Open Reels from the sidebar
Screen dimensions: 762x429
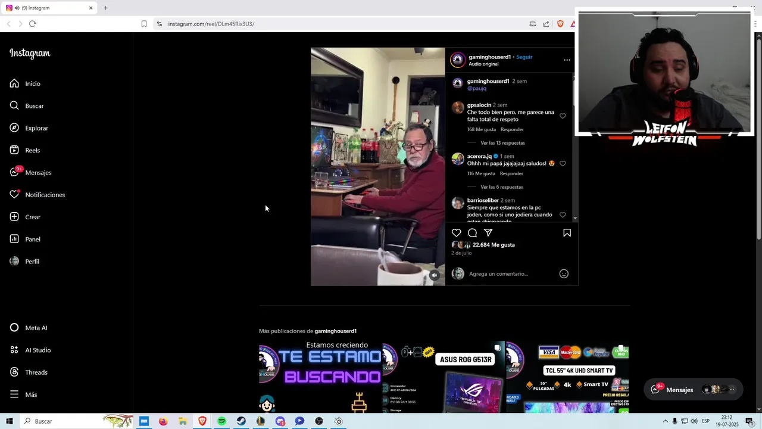point(24,150)
